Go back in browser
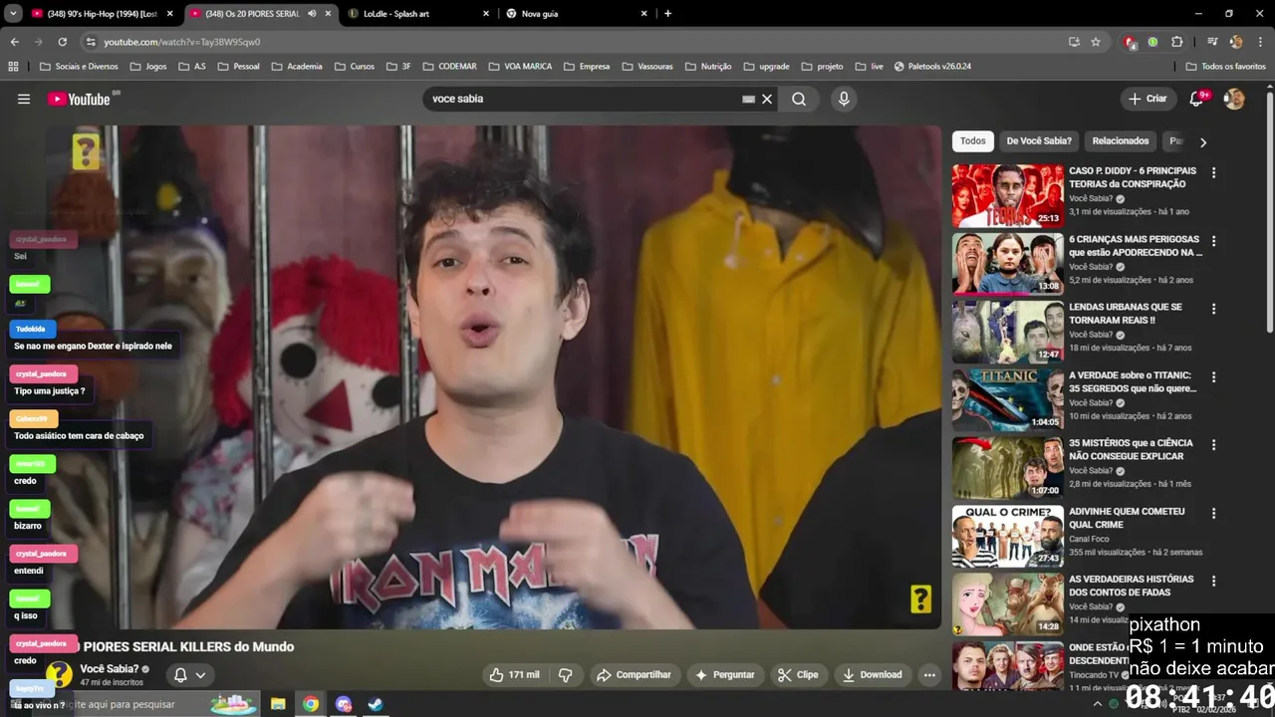The image size is (1275, 717). tap(14, 42)
